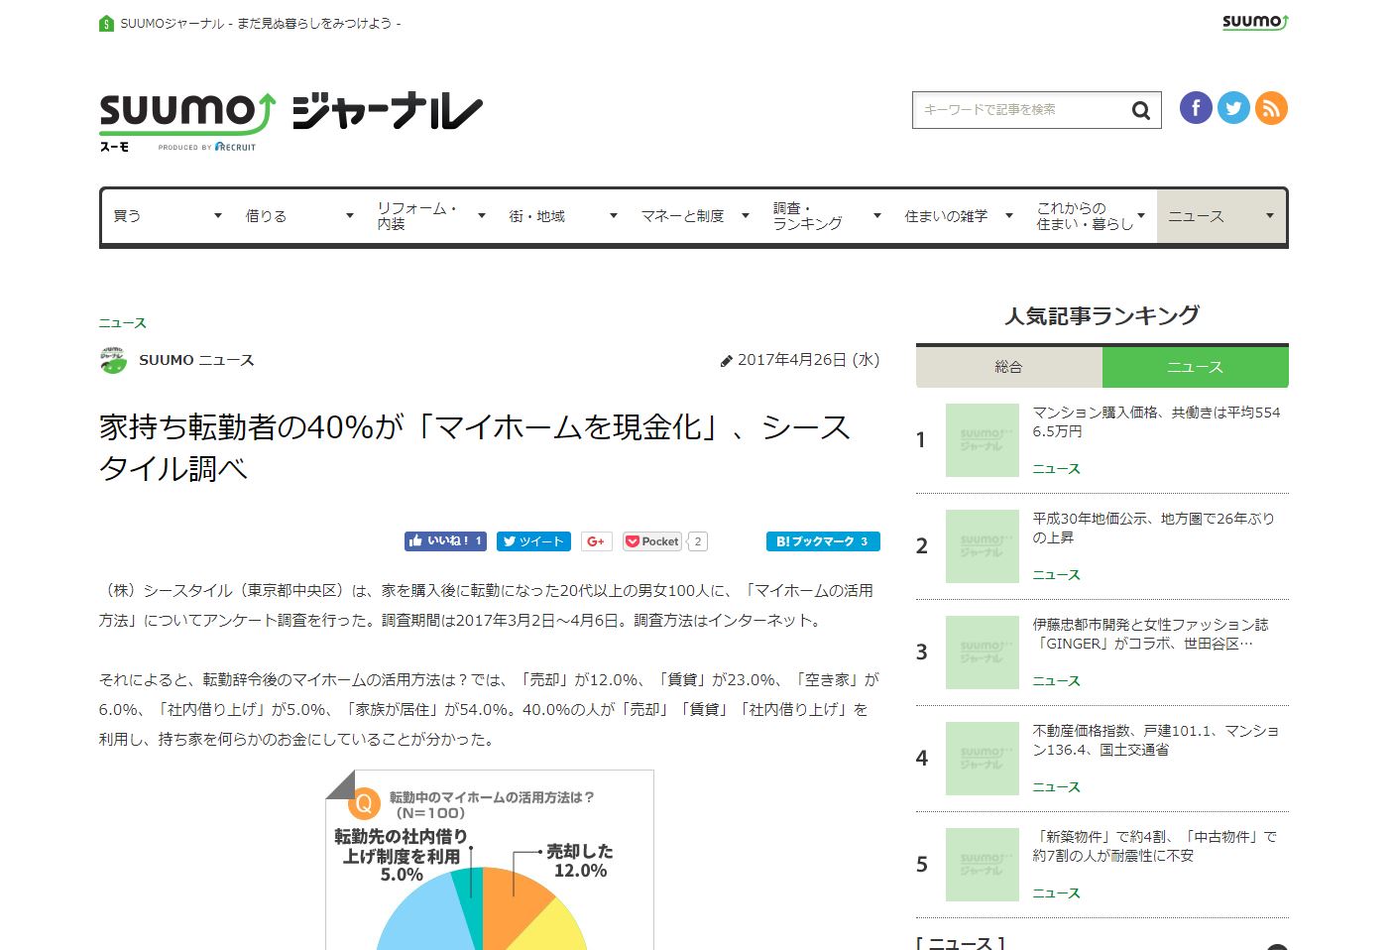Click ニュース tag under ranking item 4

click(x=1056, y=787)
